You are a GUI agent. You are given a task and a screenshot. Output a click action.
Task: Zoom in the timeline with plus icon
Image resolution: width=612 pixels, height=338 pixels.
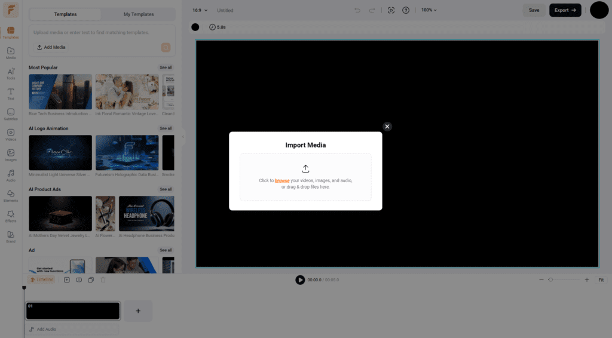(x=587, y=280)
